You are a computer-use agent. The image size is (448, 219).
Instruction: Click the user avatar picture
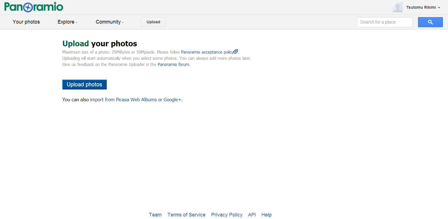(397, 7)
